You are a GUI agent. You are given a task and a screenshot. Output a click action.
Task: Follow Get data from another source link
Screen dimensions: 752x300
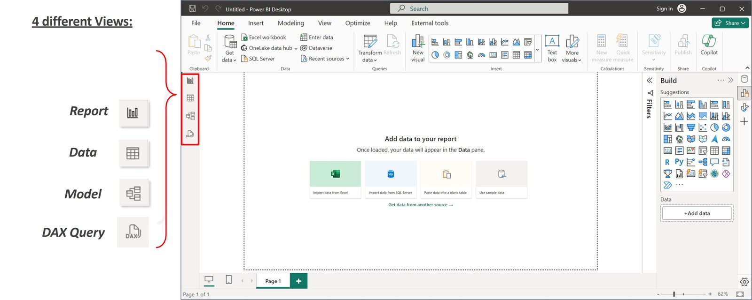[x=421, y=205]
